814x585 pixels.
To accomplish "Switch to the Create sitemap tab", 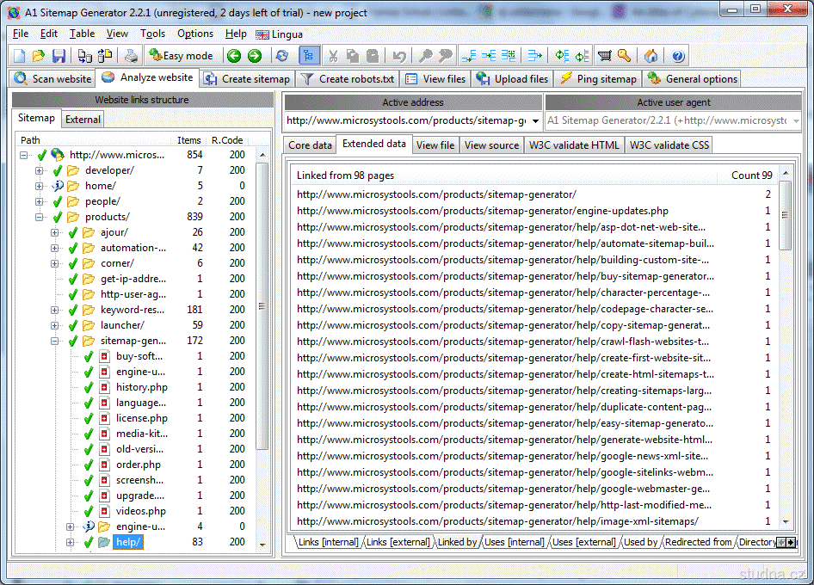I will [248, 79].
